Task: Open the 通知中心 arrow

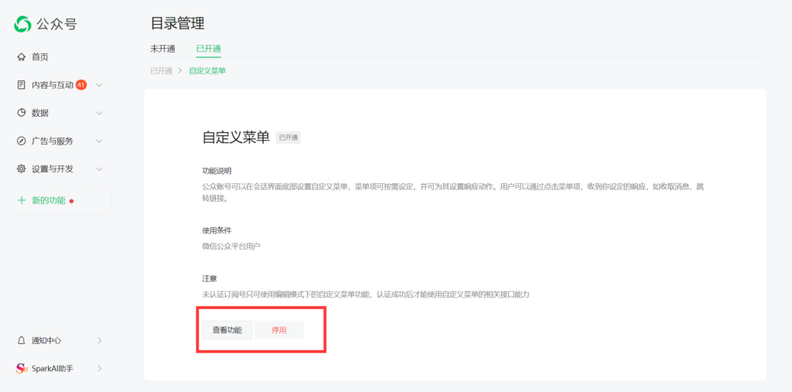Action: 99,340
